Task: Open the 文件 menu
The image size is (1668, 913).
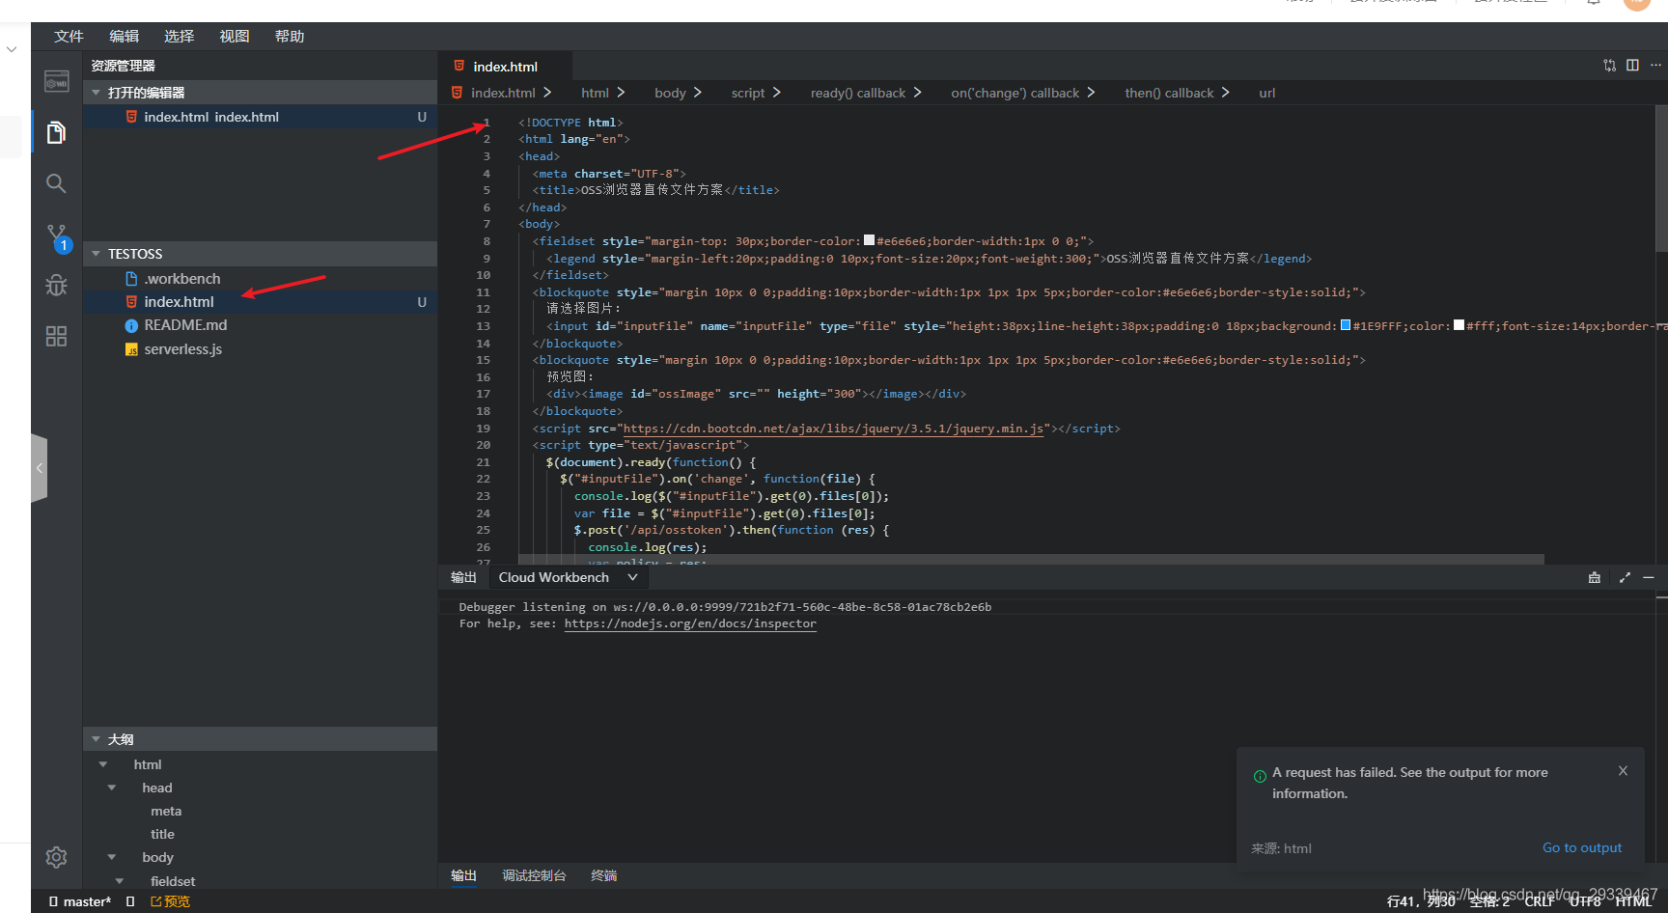Action: point(69,37)
